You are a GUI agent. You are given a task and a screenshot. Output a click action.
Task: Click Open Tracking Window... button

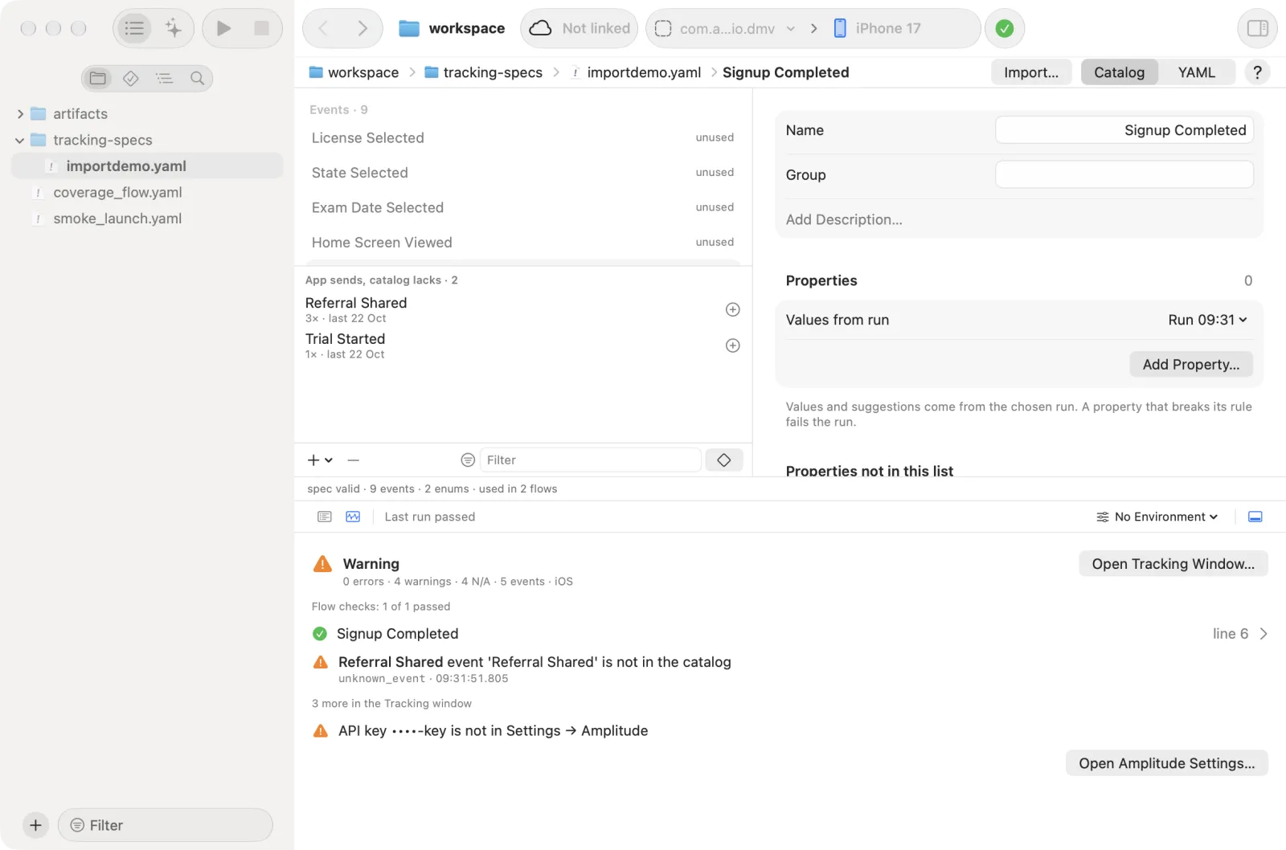pos(1173,564)
